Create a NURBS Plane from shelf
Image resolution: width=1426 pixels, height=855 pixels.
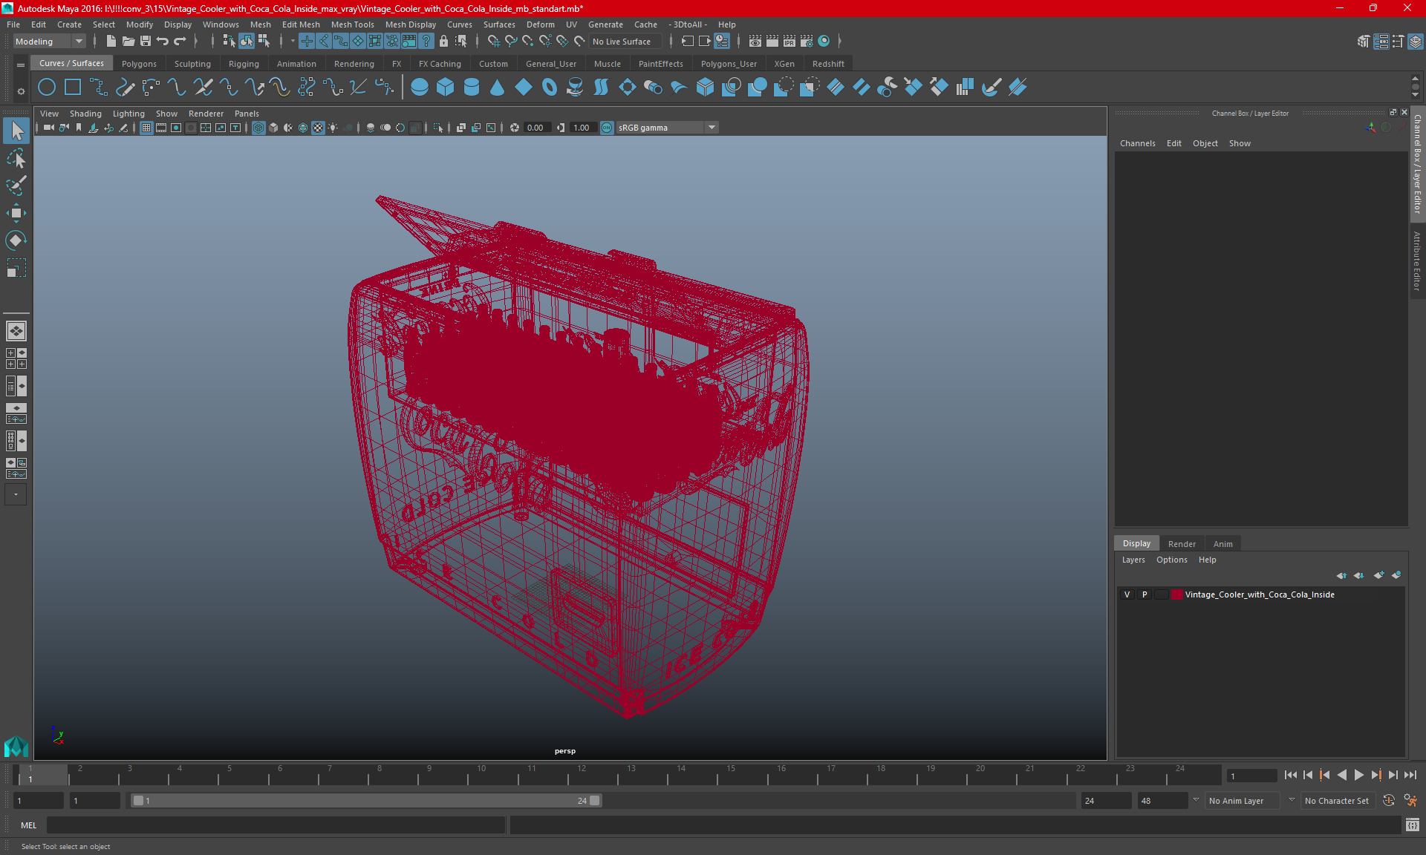coord(524,88)
